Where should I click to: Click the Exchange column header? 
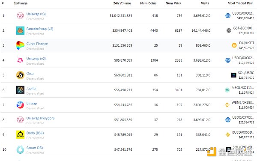(x=21, y=3)
